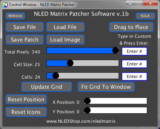Click the Total Pixels Enter # field

(x=134, y=51)
